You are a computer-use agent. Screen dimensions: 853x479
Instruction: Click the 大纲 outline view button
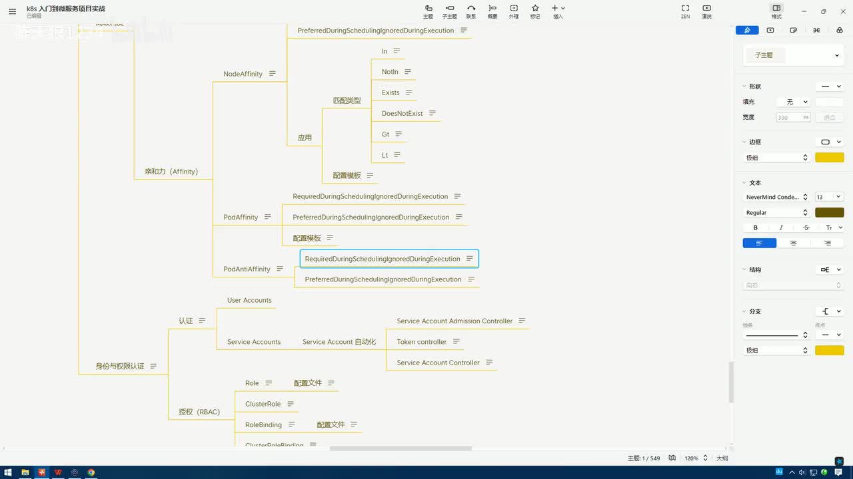722,458
